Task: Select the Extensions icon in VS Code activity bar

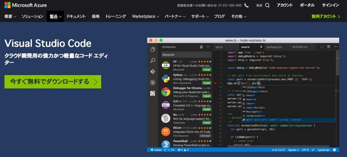Action: [x=153, y=93]
